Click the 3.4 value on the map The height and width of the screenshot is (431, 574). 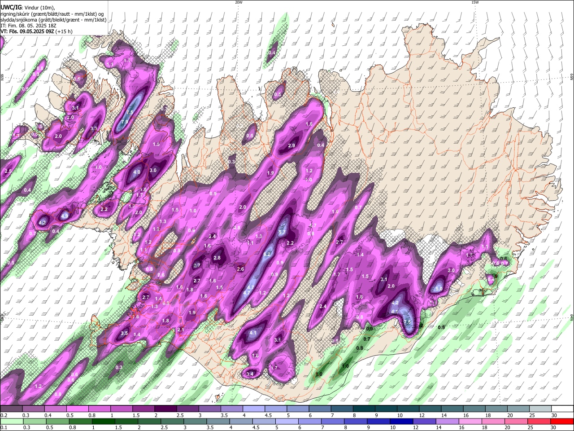(x=250, y=374)
